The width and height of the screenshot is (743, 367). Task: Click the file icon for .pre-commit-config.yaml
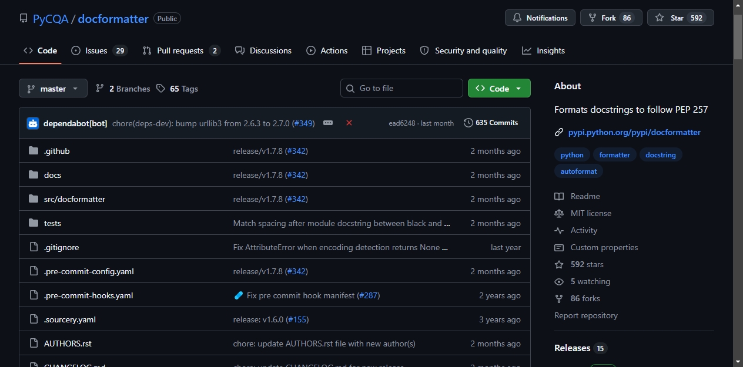[34, 271]
